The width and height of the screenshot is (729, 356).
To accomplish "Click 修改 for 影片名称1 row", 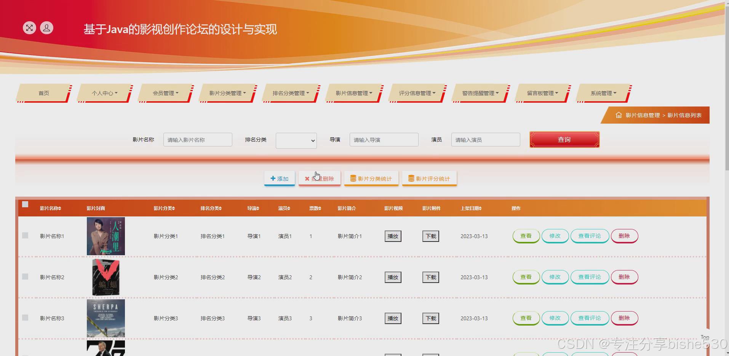I will 555,236.
